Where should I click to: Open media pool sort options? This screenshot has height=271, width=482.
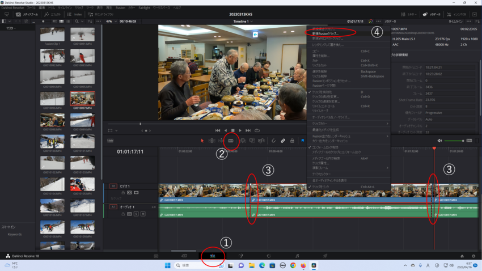90,22
